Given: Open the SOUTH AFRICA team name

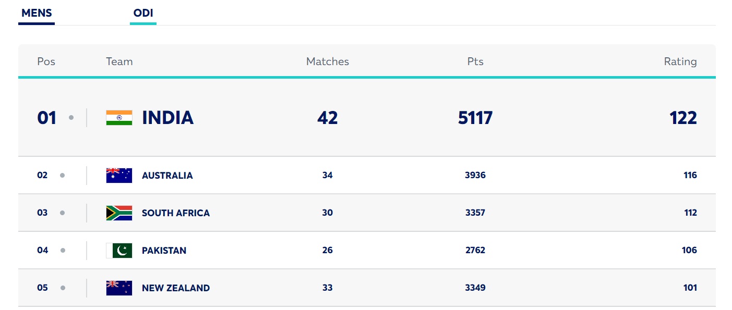Looking at the screenshot, I should tap(176, 213).
